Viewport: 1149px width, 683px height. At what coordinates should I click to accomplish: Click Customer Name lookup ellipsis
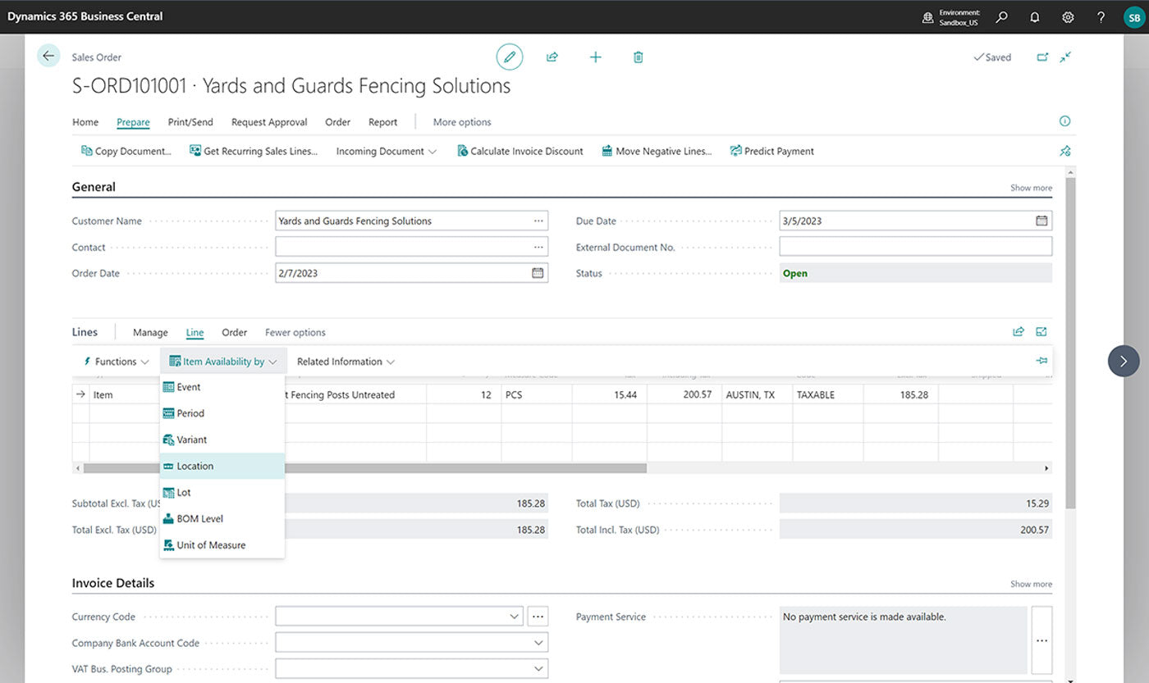coord(538,221)
